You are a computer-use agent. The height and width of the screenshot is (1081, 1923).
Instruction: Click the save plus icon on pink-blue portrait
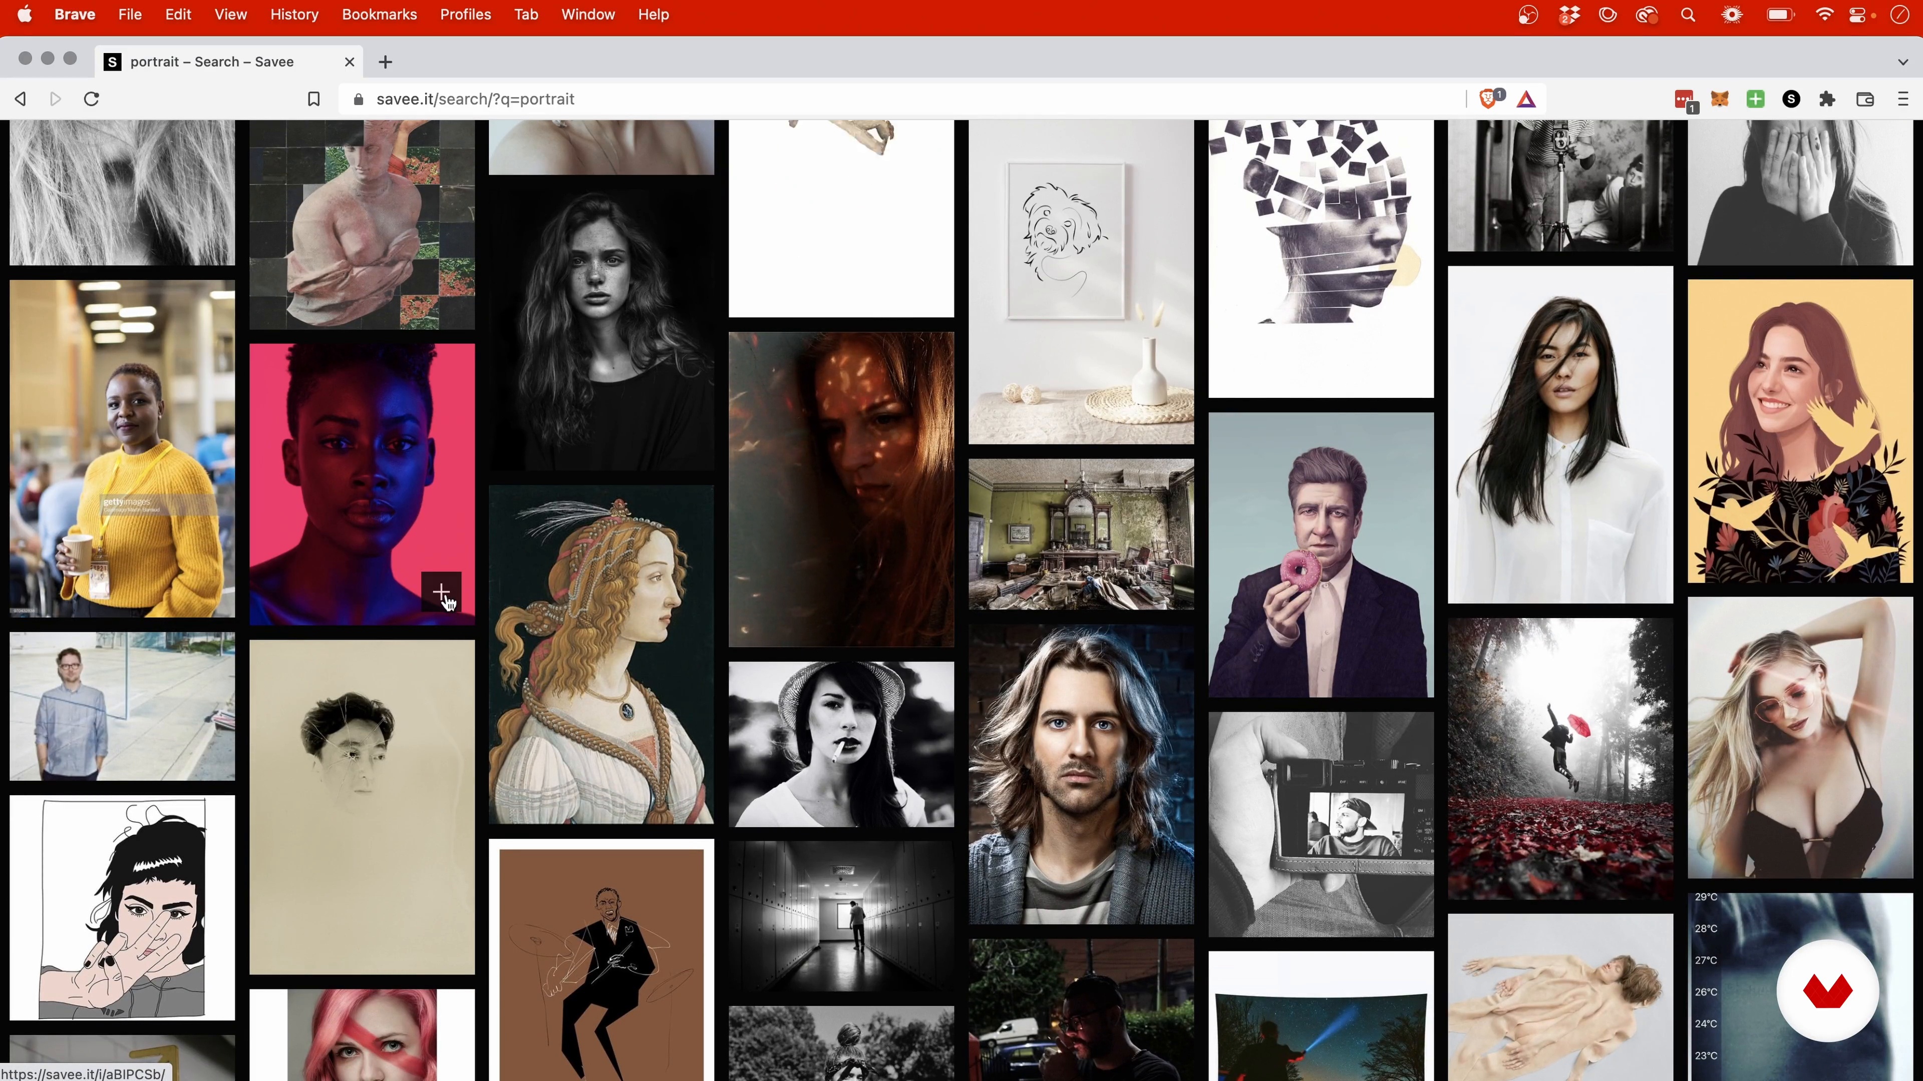click(x=441, y=593)
